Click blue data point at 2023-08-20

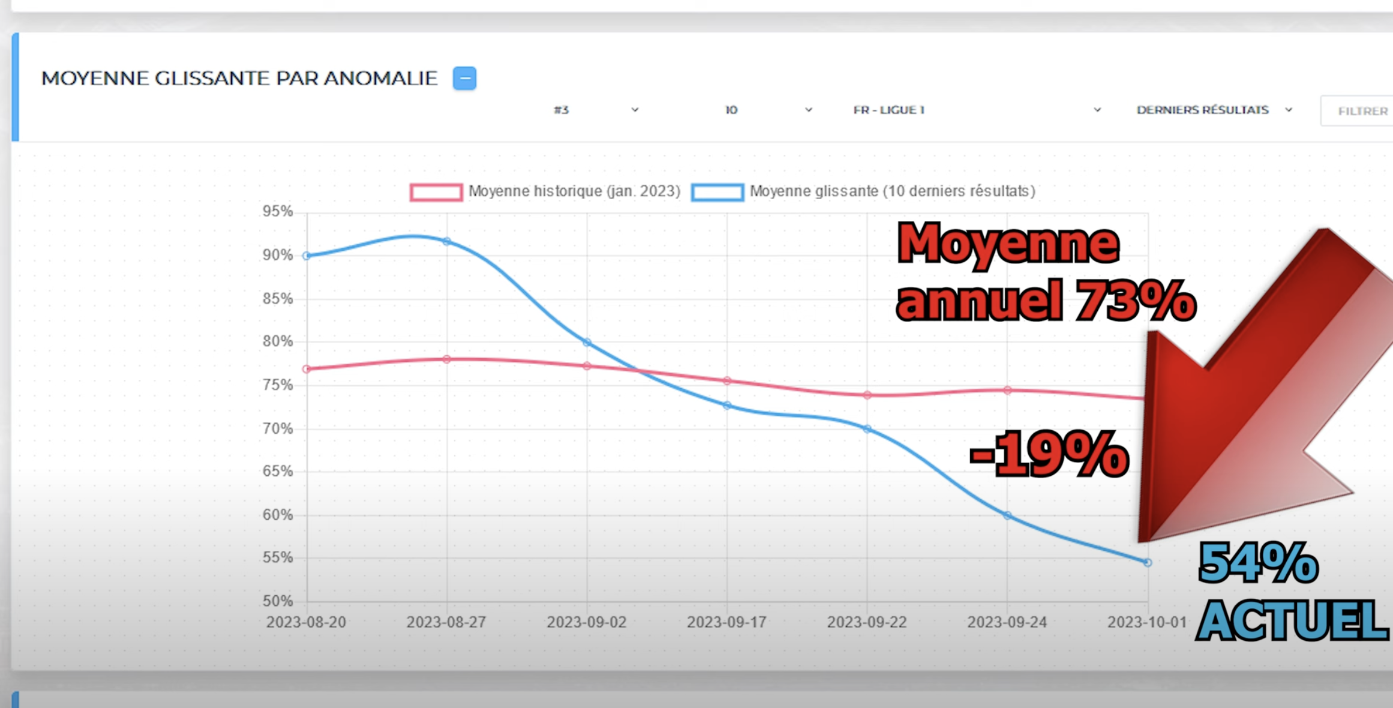pyautogui.click(x=307, y=256)
